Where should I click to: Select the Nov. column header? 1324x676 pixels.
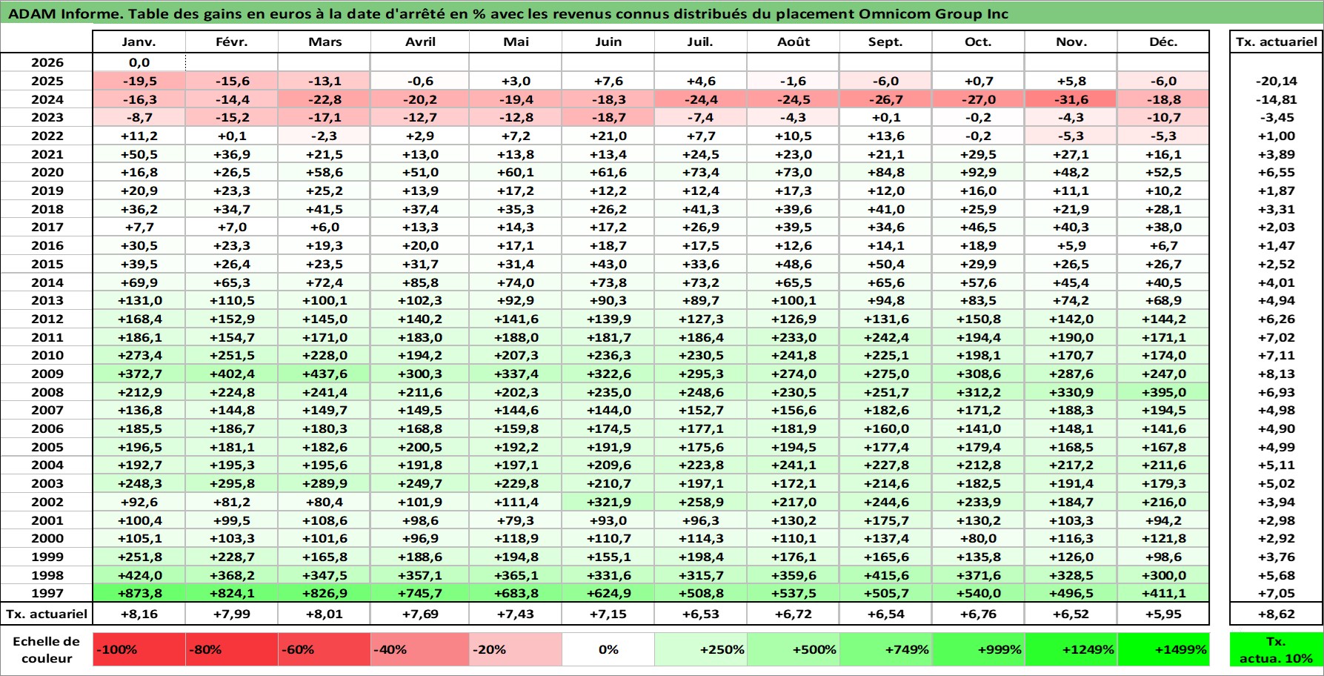[1071, 42]
